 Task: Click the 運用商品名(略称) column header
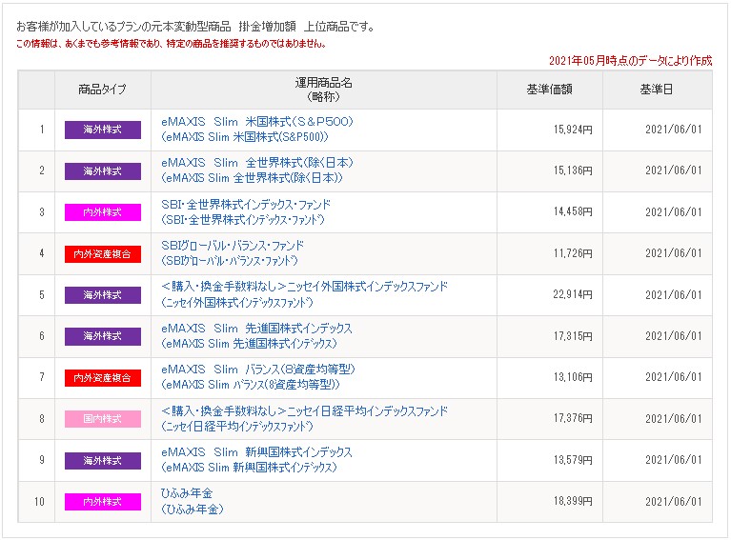(x=323, y=90)
